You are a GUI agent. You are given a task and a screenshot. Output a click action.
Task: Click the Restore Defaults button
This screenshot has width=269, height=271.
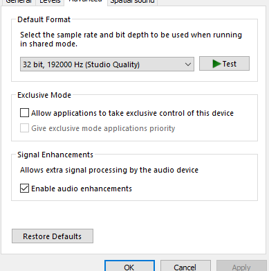[x=53, y=236]
